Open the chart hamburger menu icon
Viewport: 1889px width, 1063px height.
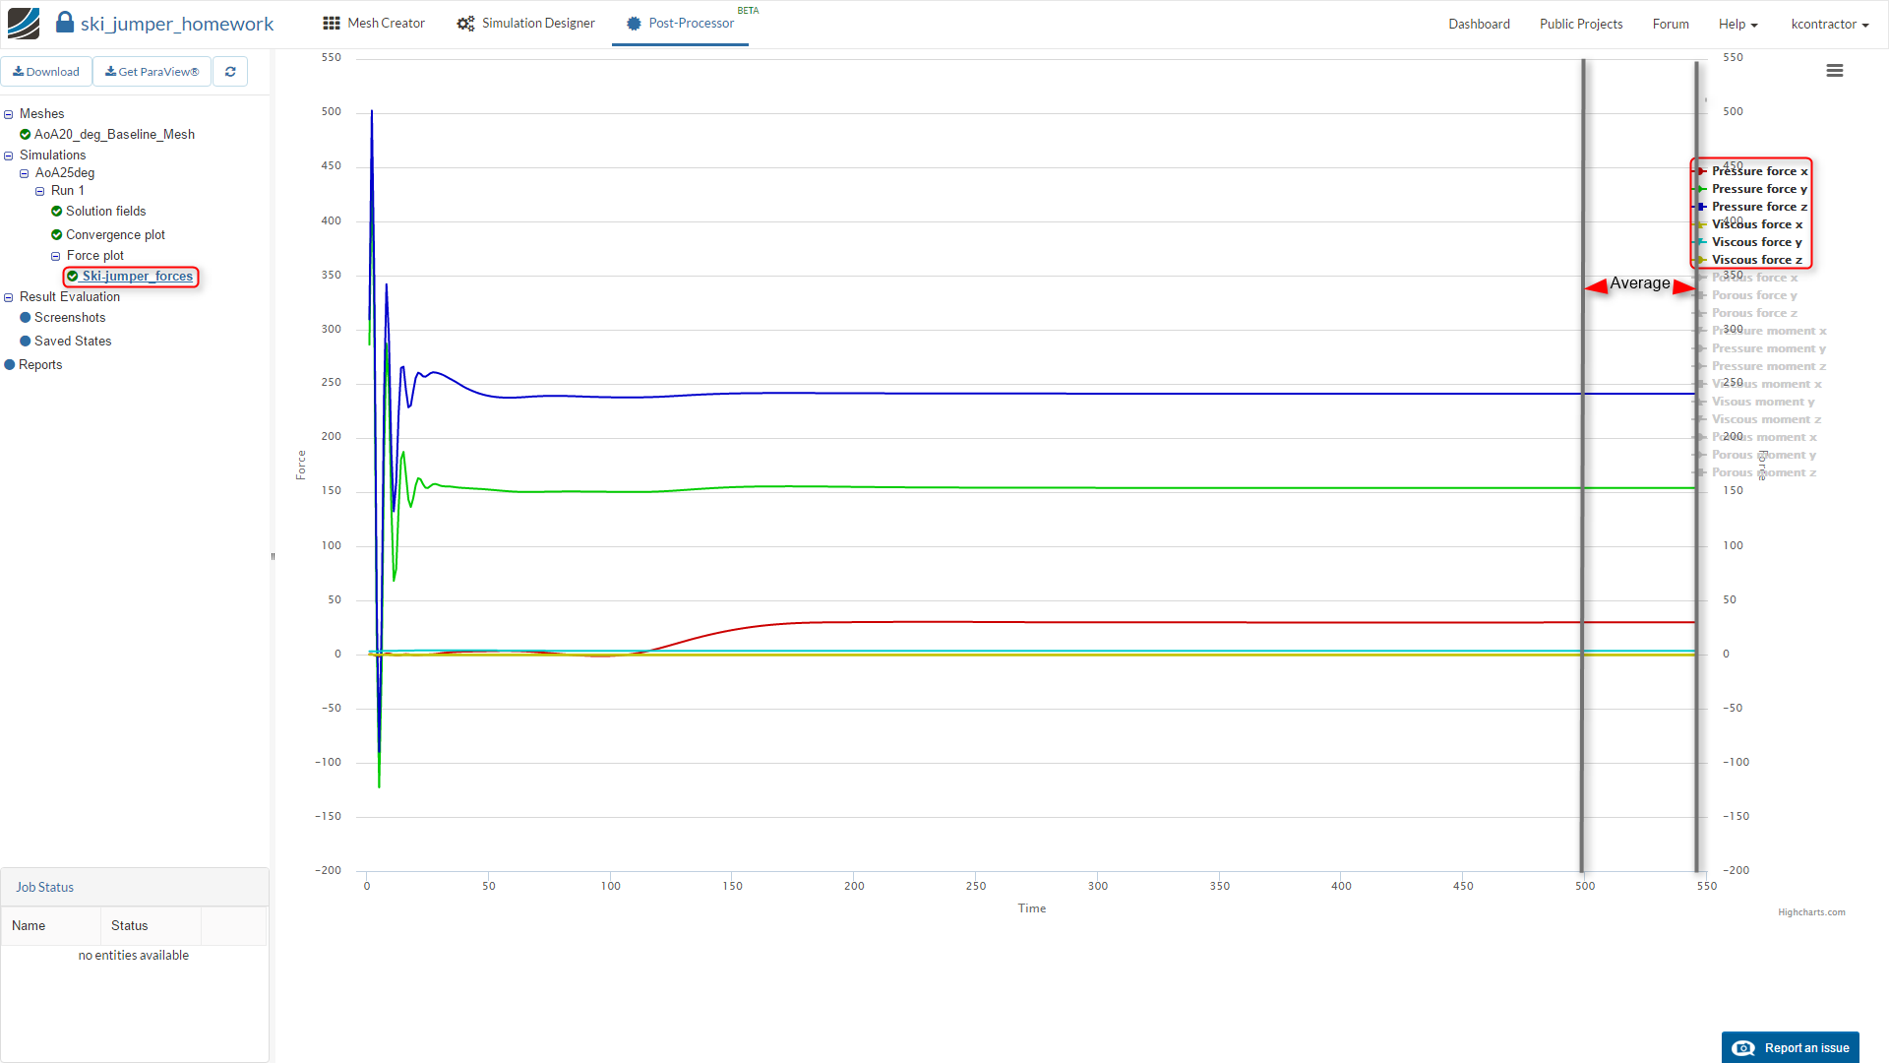(1834, 71)
